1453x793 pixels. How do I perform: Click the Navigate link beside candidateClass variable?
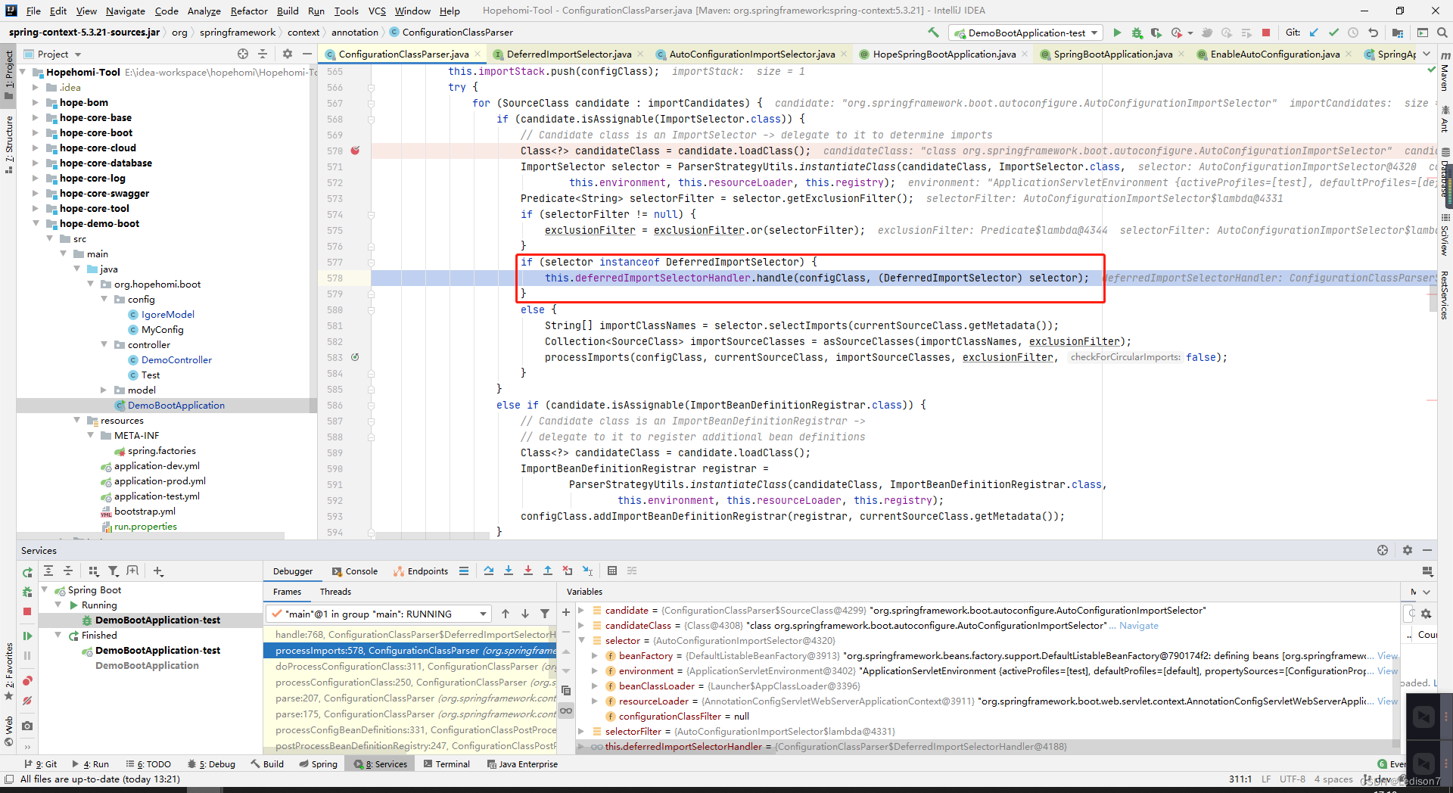click(x=1138, y=626)
